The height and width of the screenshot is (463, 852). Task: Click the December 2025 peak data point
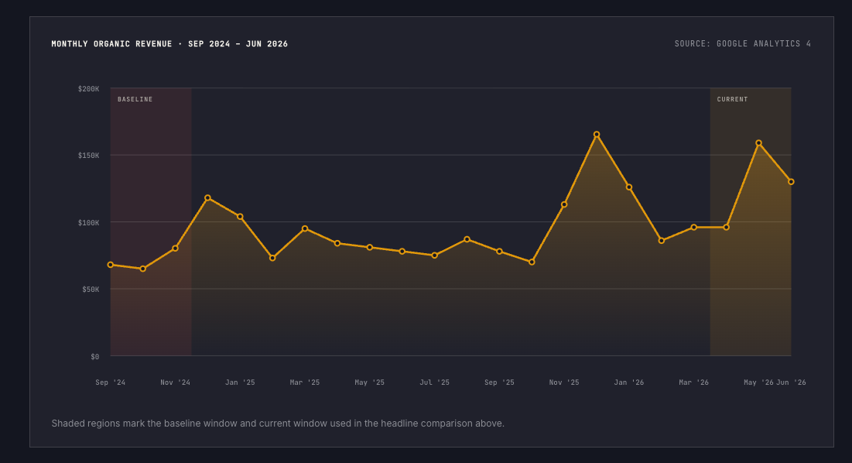click(597, 134)
